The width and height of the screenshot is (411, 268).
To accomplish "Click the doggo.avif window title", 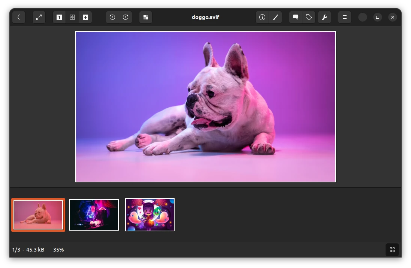I will 205,17.
